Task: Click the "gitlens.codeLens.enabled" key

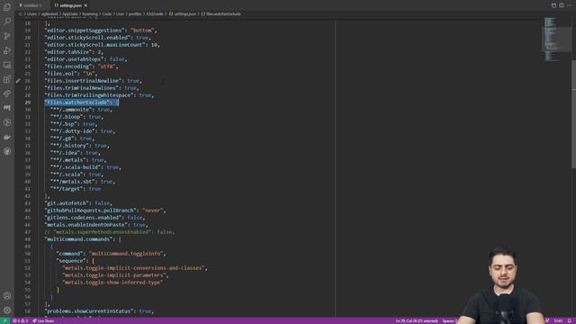Action: [x=83, y=218]
